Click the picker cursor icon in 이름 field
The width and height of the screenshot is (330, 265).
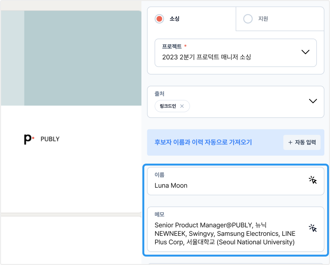pos(313,180)
